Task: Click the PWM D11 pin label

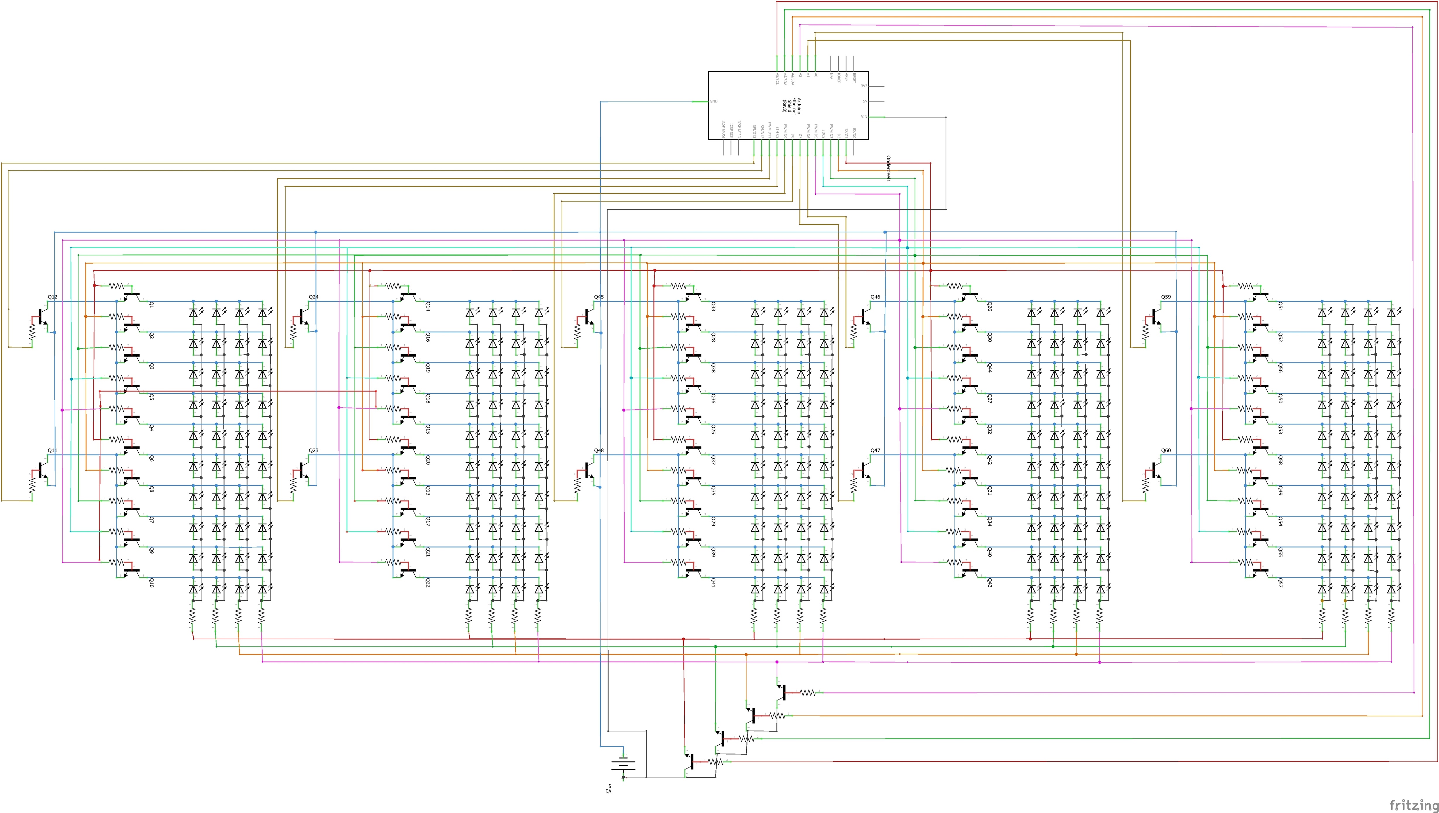Action: [x=770, y=131]
